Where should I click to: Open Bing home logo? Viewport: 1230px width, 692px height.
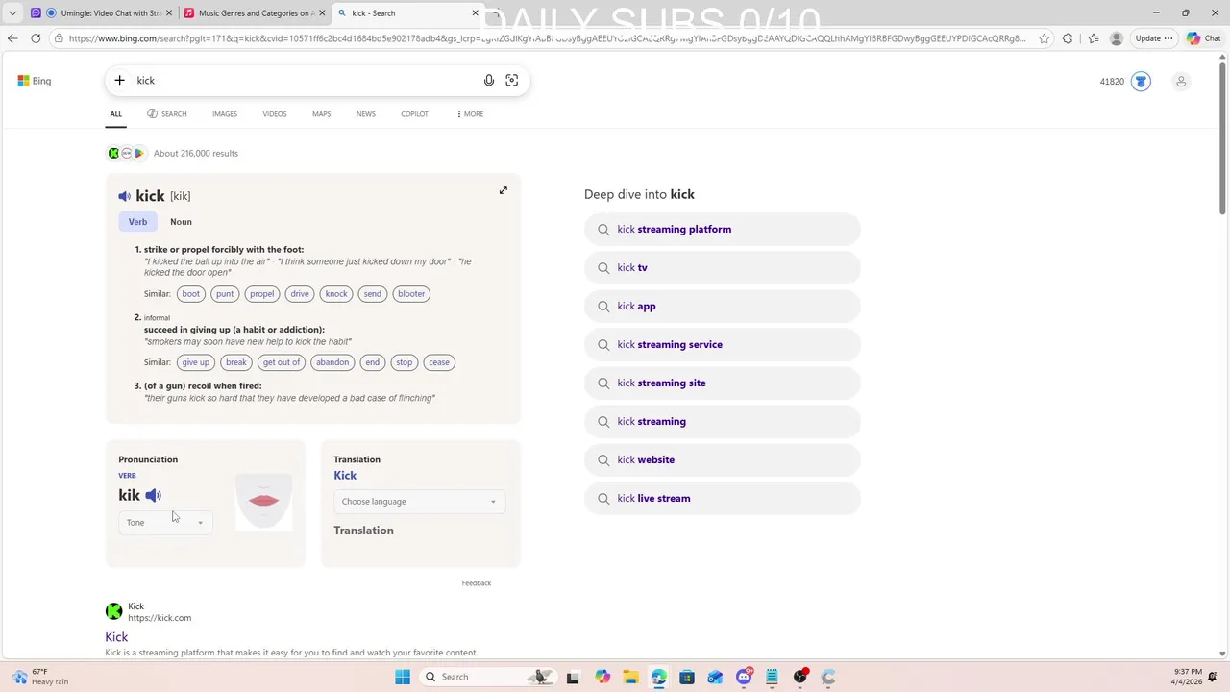point(35,81)
